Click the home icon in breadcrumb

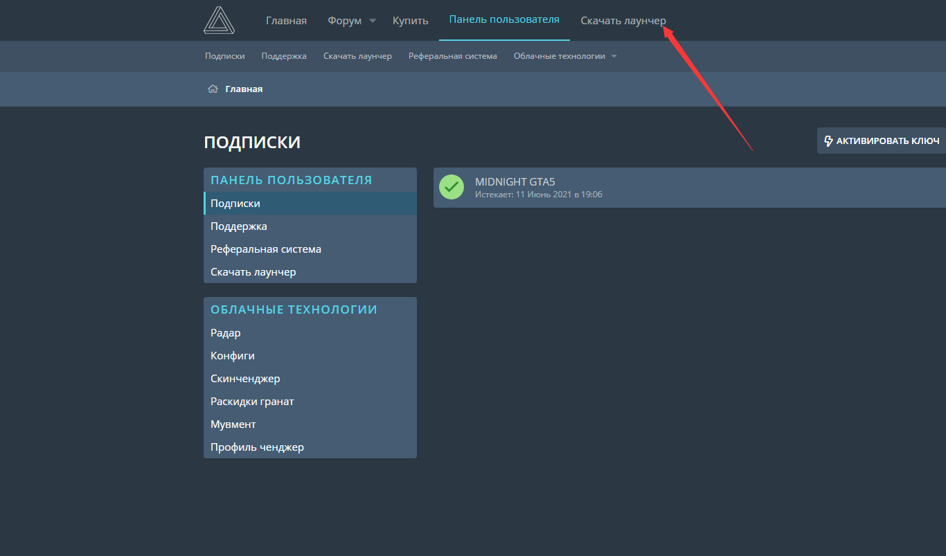pos(213,89)
